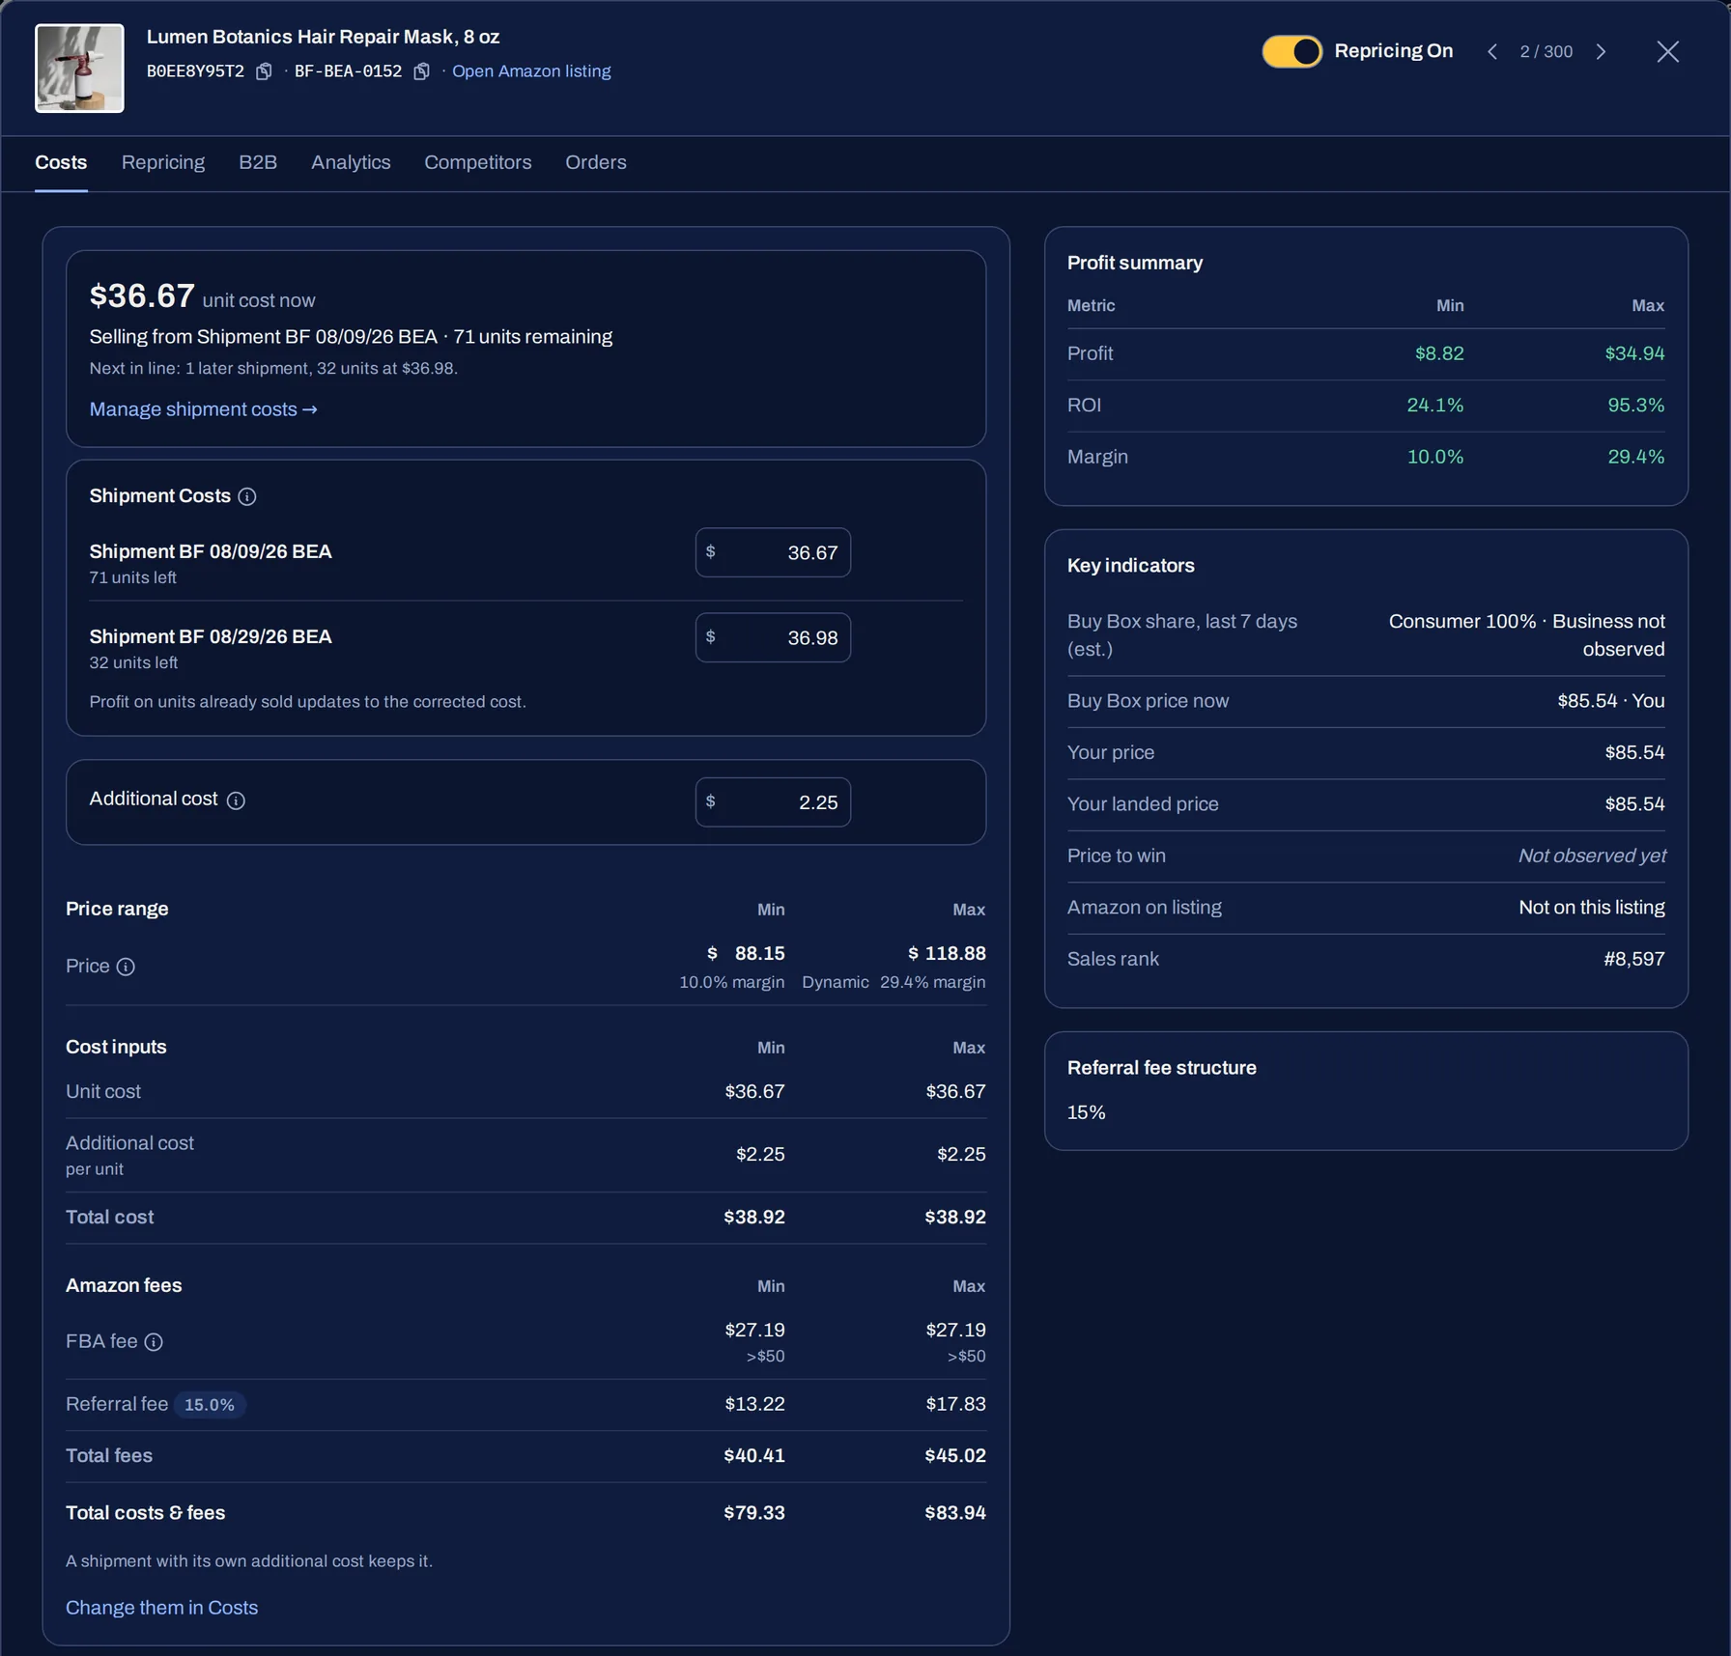This screenshot has height=1656, width=1731.
Task: Show info about Price range
Action: click(x=126, y=967)
